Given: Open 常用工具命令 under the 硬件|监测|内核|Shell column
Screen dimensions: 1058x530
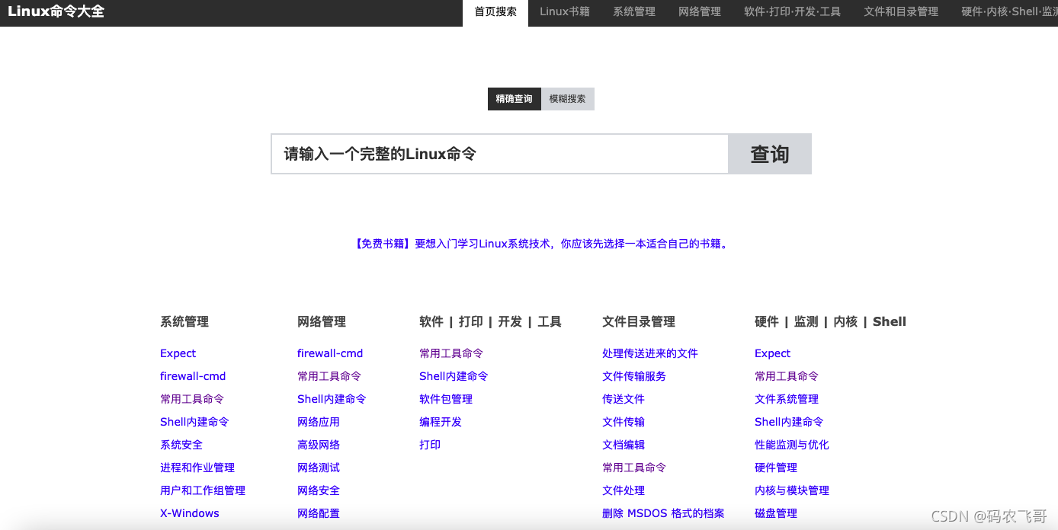Looking at the screenshot, I should (x=787, y=376).
